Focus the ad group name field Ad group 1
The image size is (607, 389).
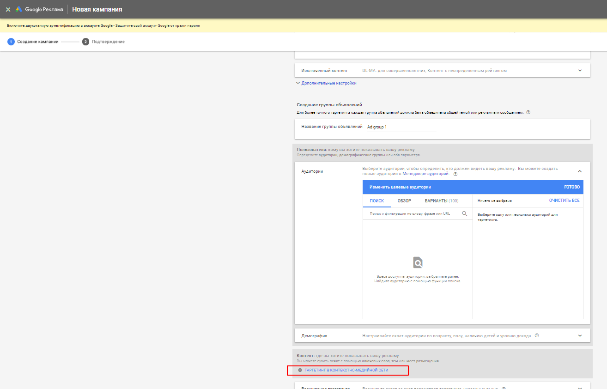pyautogui.click(x=401, y=127)
